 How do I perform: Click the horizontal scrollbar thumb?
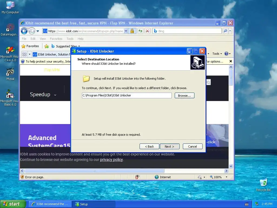point(94,171)
